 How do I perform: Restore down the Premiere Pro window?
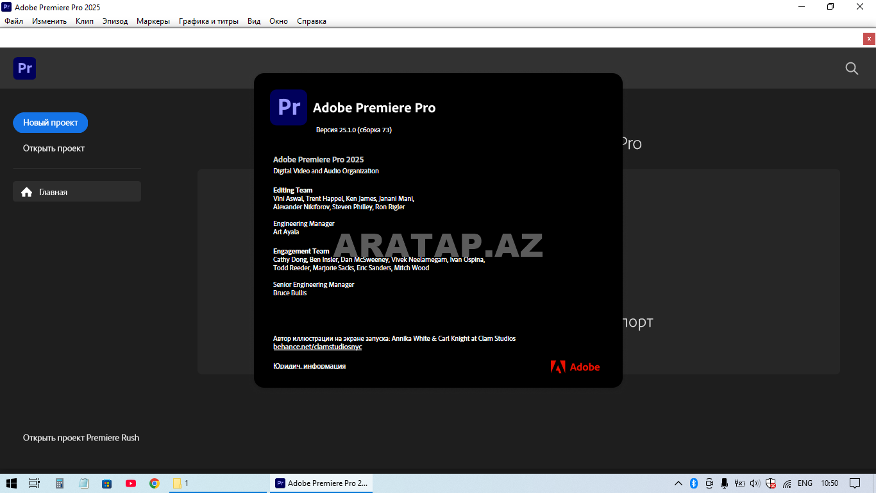pos(830,6)
